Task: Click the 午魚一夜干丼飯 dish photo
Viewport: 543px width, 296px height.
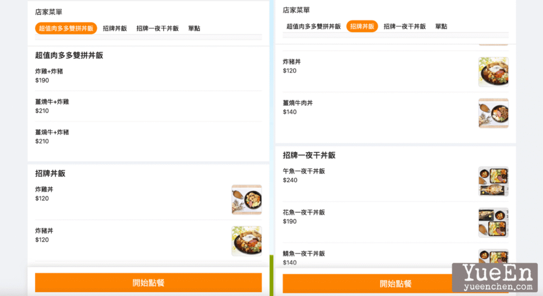Action: tap(493, 181)
